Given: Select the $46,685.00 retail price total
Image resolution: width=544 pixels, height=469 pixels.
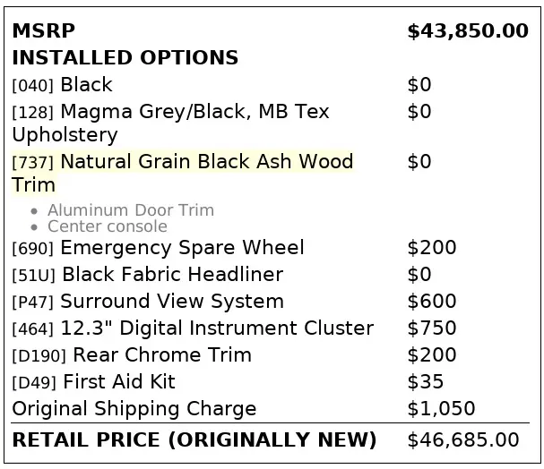Looking at the screenshot, I should [x=462, y=440].
